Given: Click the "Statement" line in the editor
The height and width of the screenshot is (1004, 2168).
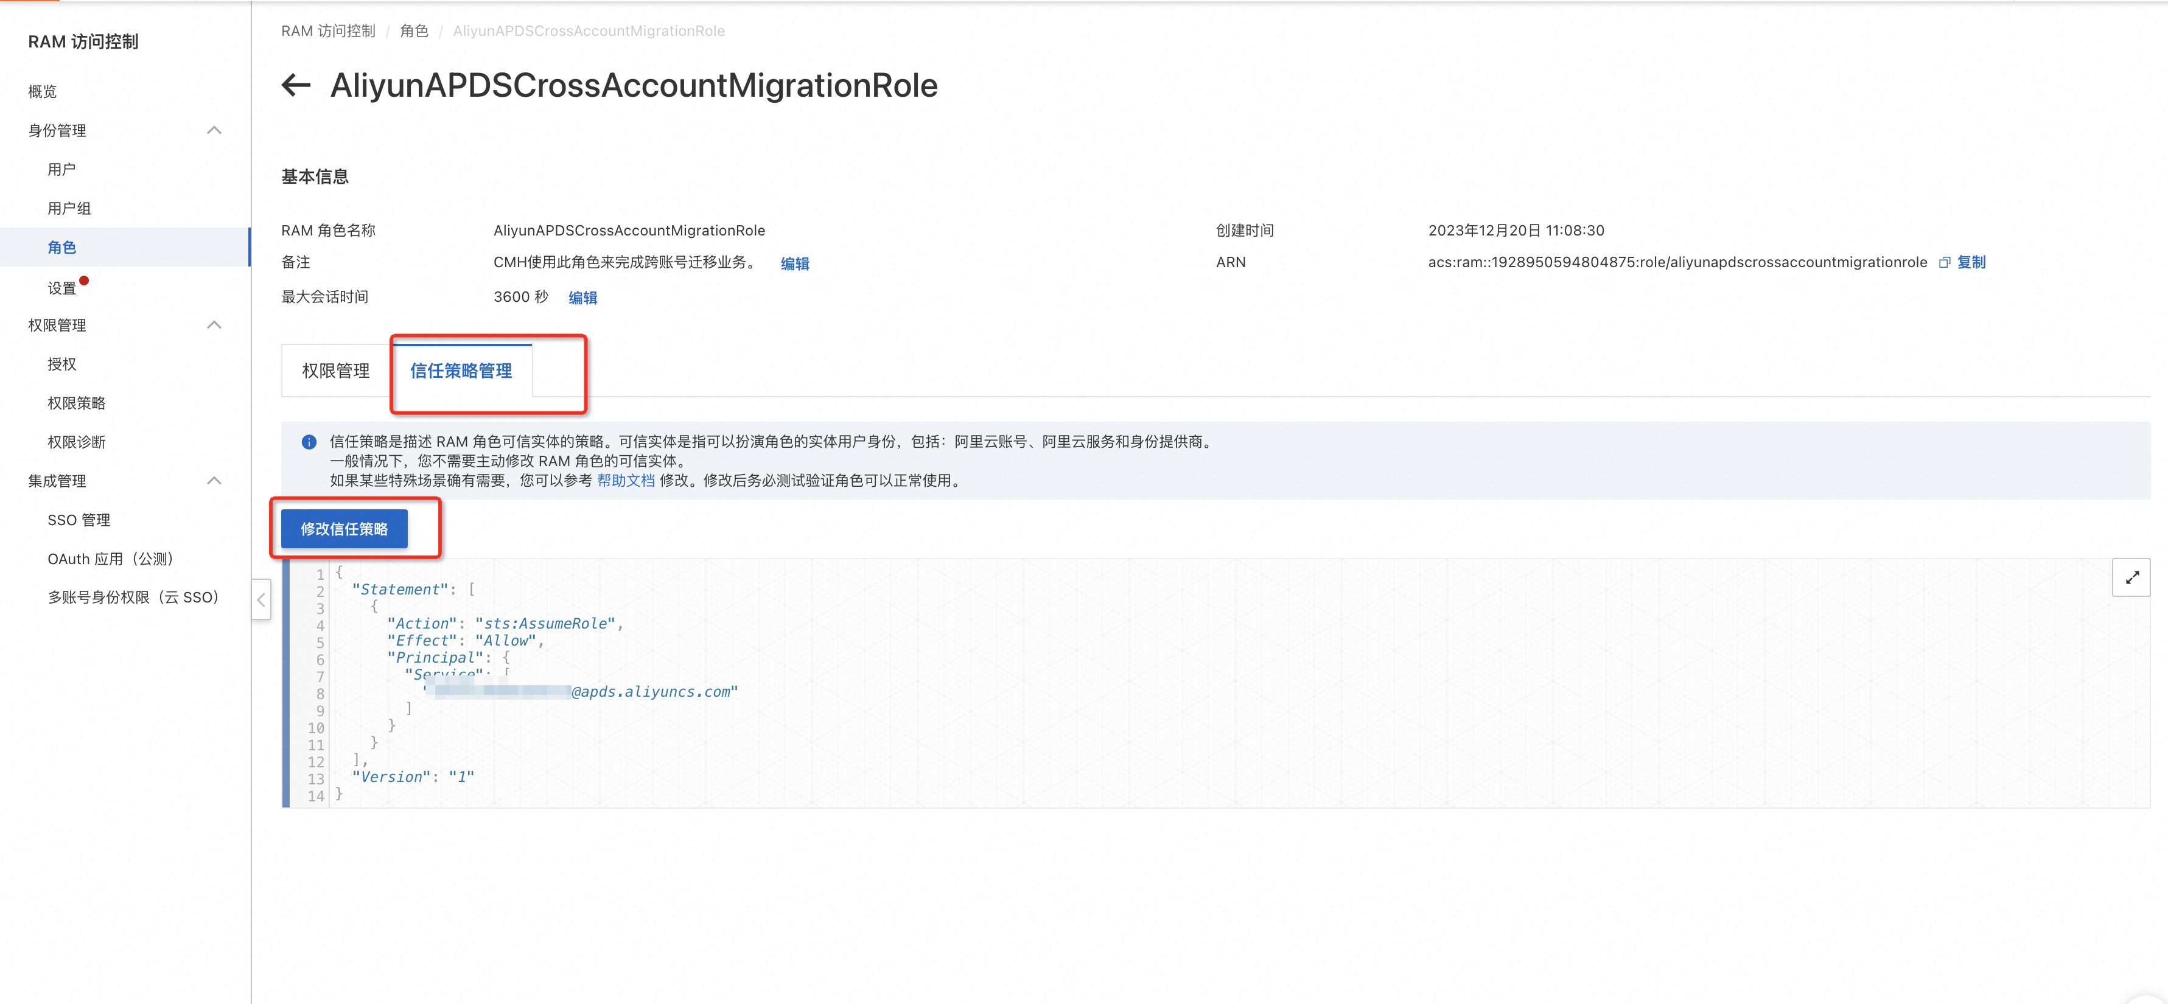Looking at the screenshot, I should click(413, 589).
